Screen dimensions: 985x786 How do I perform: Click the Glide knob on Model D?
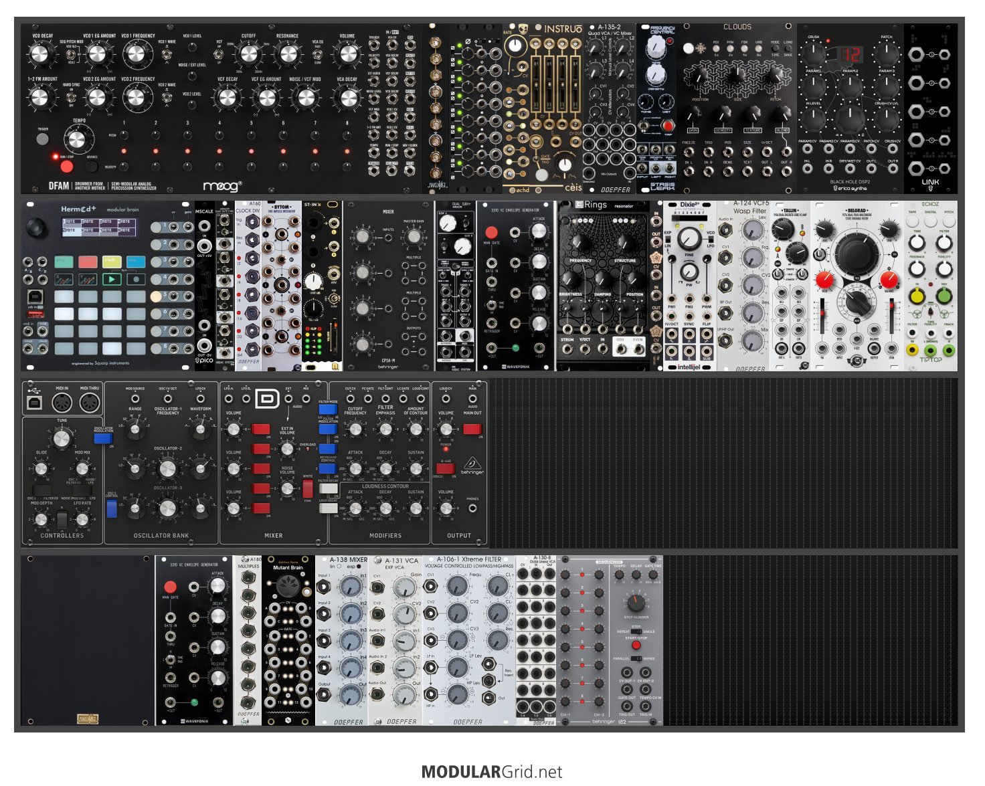(41, 468)
